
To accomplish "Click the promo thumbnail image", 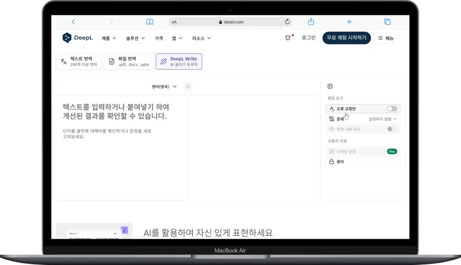I will click(94, 231).
